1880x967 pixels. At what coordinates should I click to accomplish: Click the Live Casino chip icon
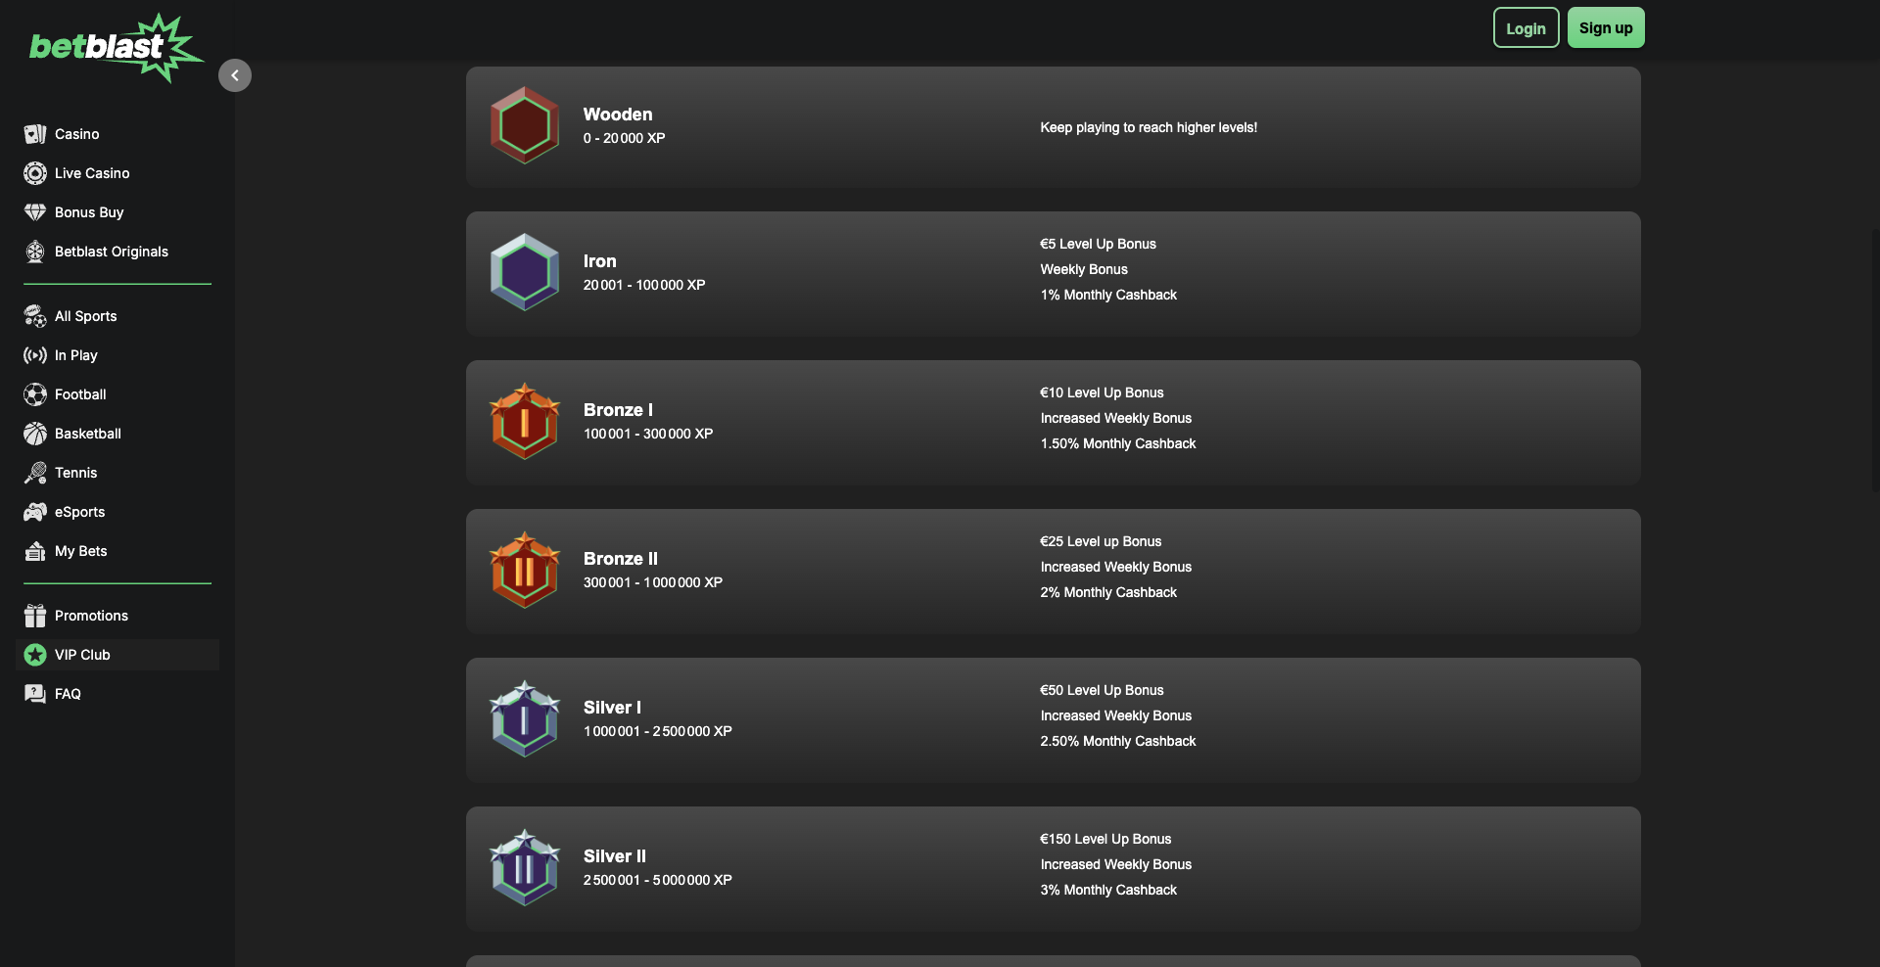coord(35,173)
